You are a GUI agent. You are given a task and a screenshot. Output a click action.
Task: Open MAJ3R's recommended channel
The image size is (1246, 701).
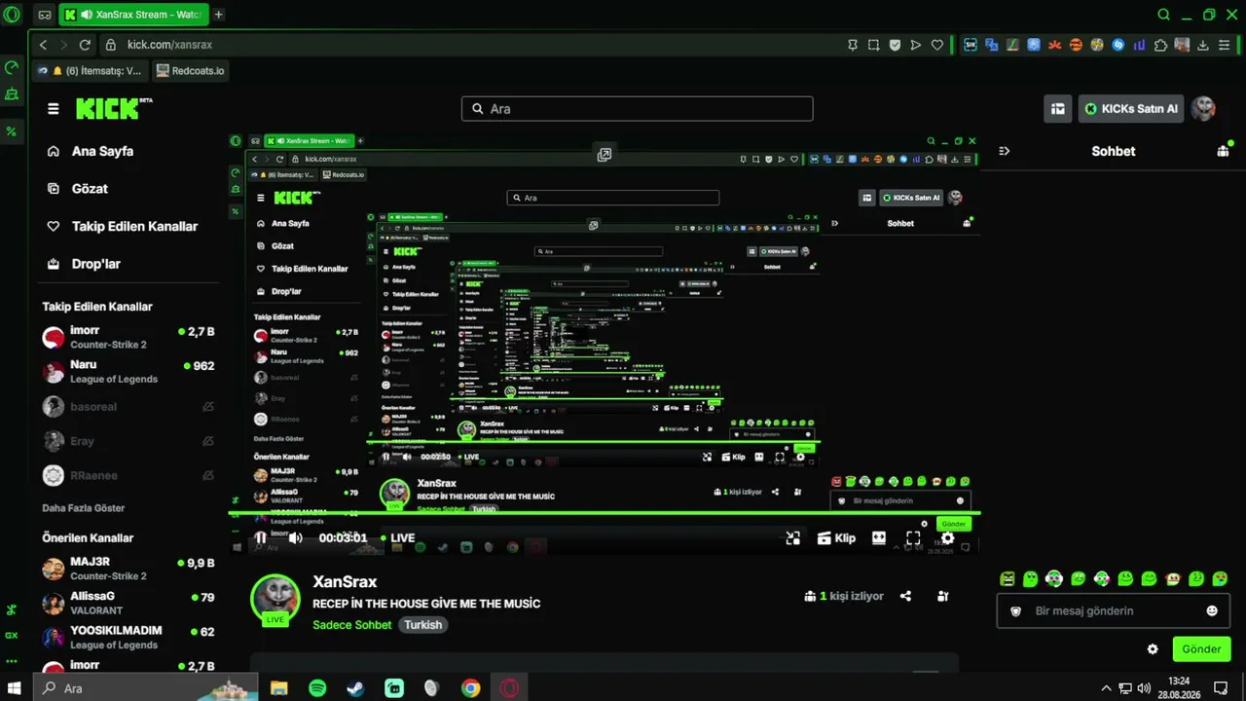tap(128, 569)
